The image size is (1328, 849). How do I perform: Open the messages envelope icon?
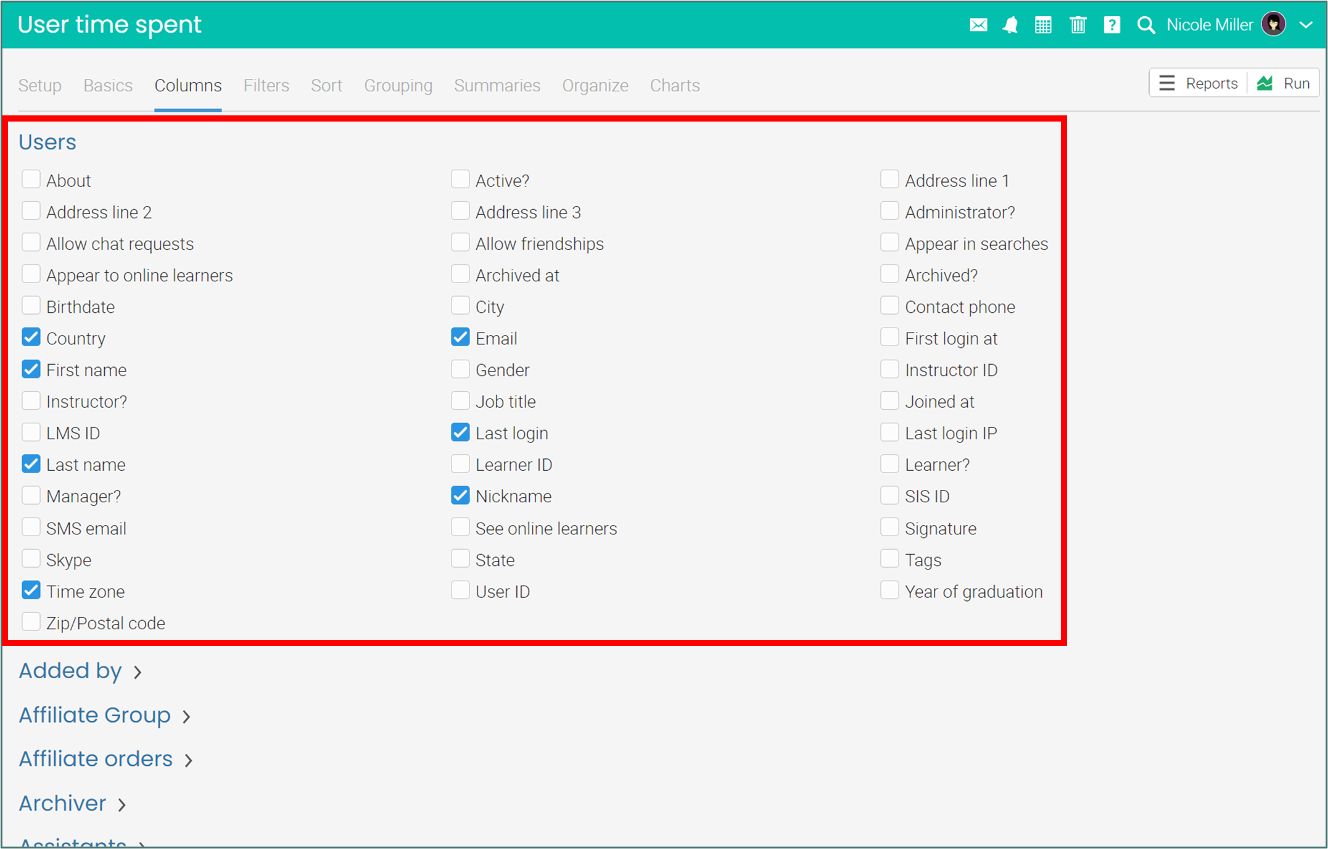pos(978,25)
